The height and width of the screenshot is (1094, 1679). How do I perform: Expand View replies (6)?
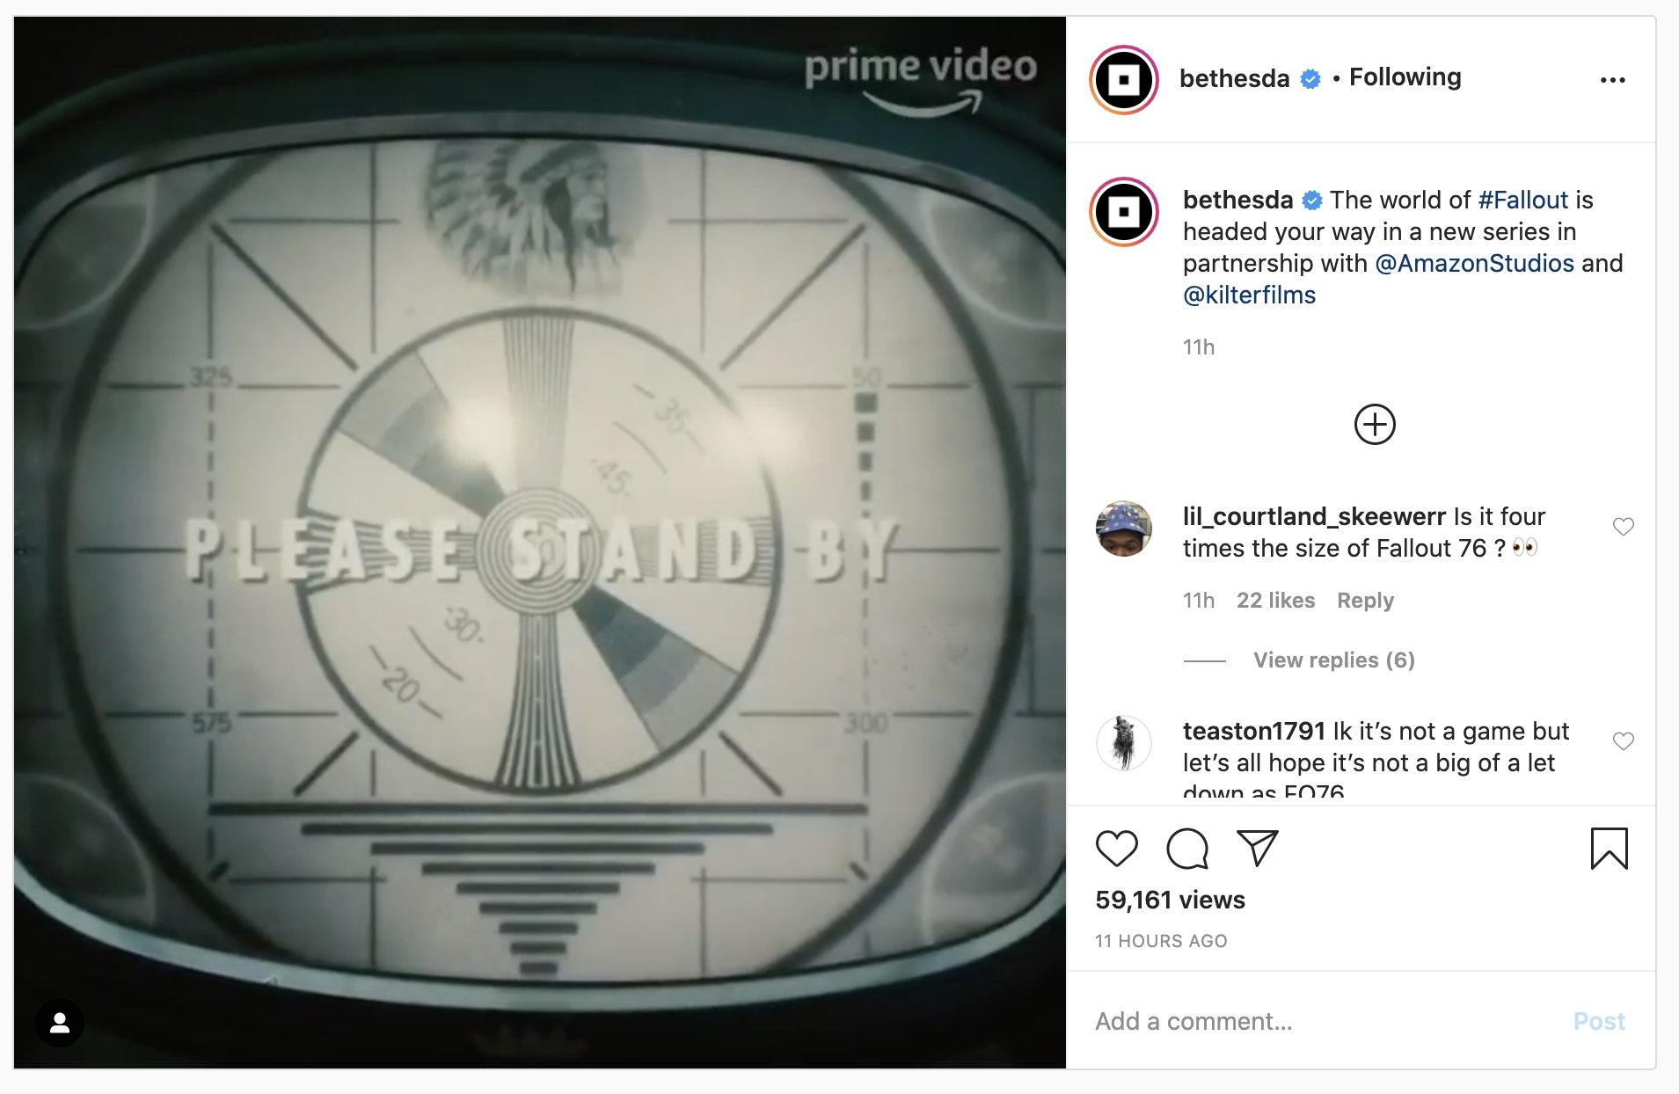[x=1334, y=660]
